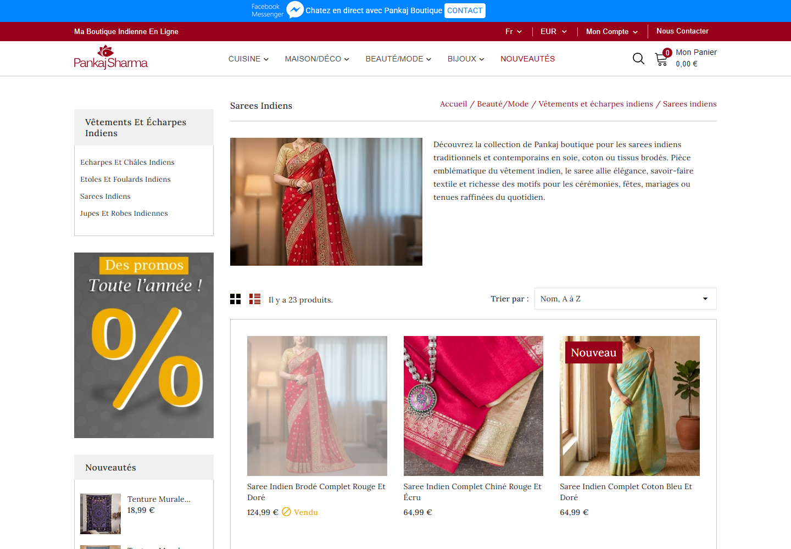The image size is (791, 549).
Task: Open Vêtements et écharpes indiens breadcrumb
Action: (595, 104)
